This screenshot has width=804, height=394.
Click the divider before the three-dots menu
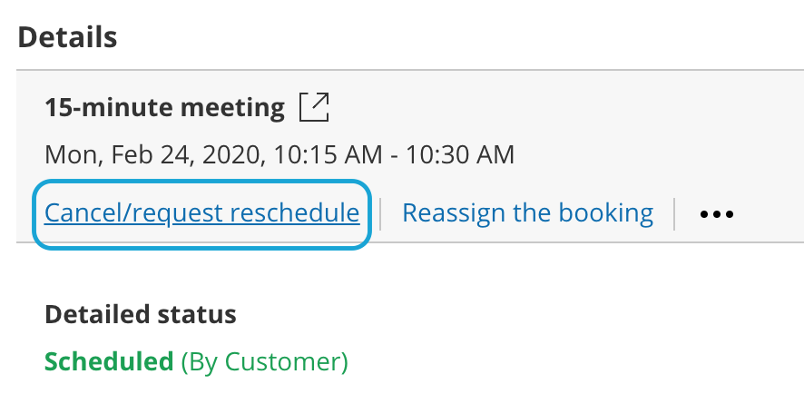675,214
